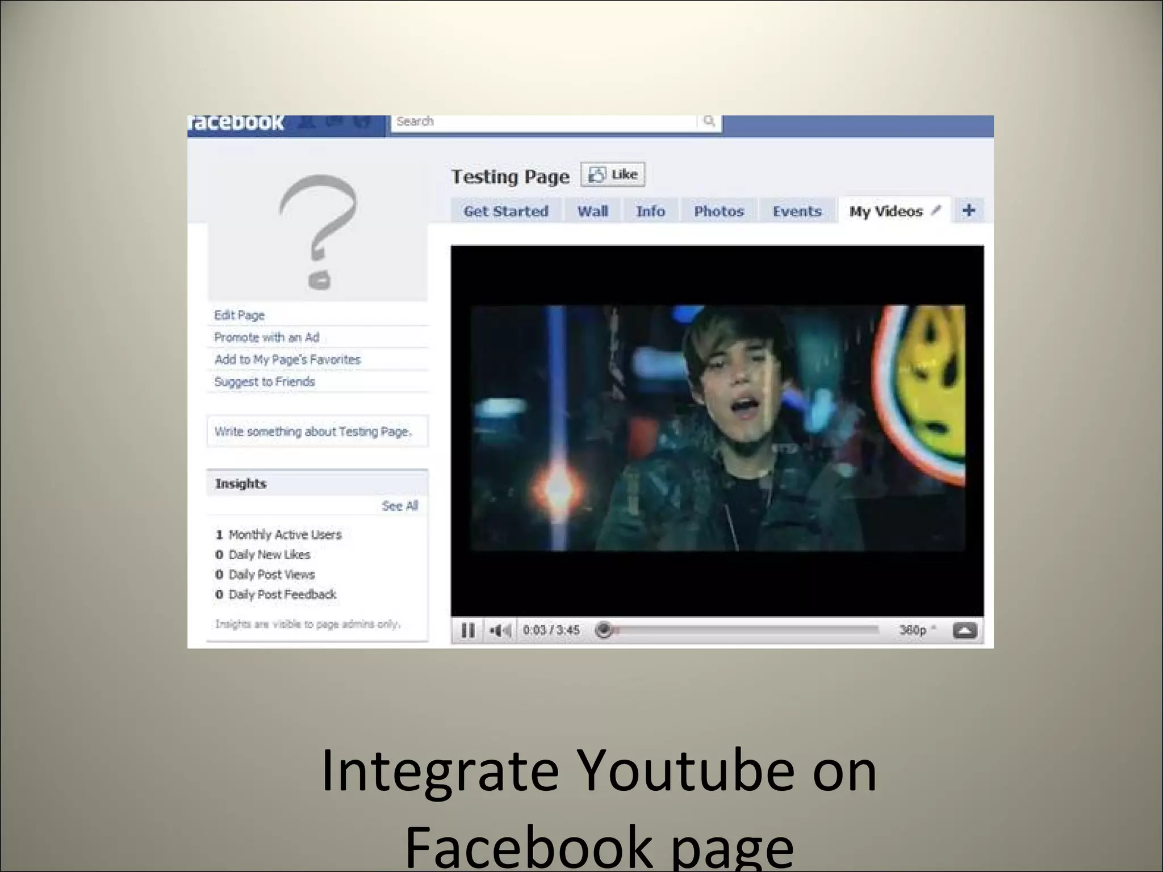Open the Events tab
Screen dimensions: 1163x872
[x=797, y=211]
